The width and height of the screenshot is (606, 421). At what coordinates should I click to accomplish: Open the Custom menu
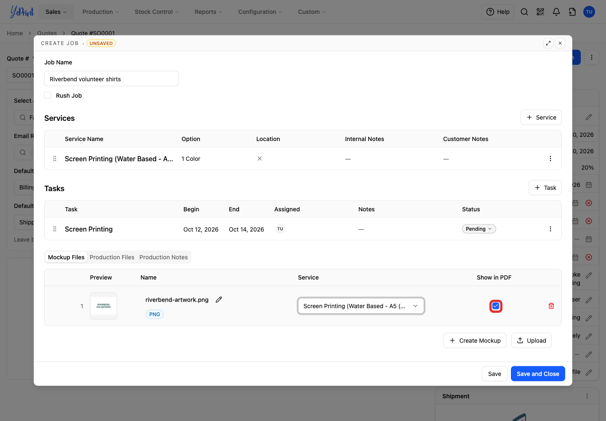(x=312, y=12)
